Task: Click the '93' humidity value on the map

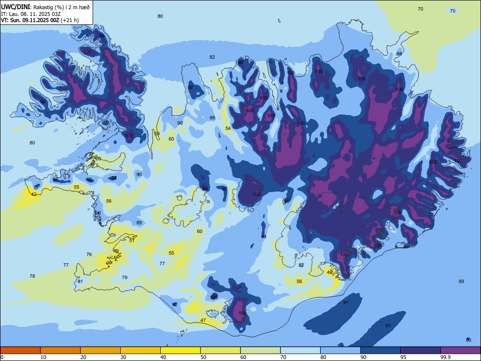Action: point(89,180)
